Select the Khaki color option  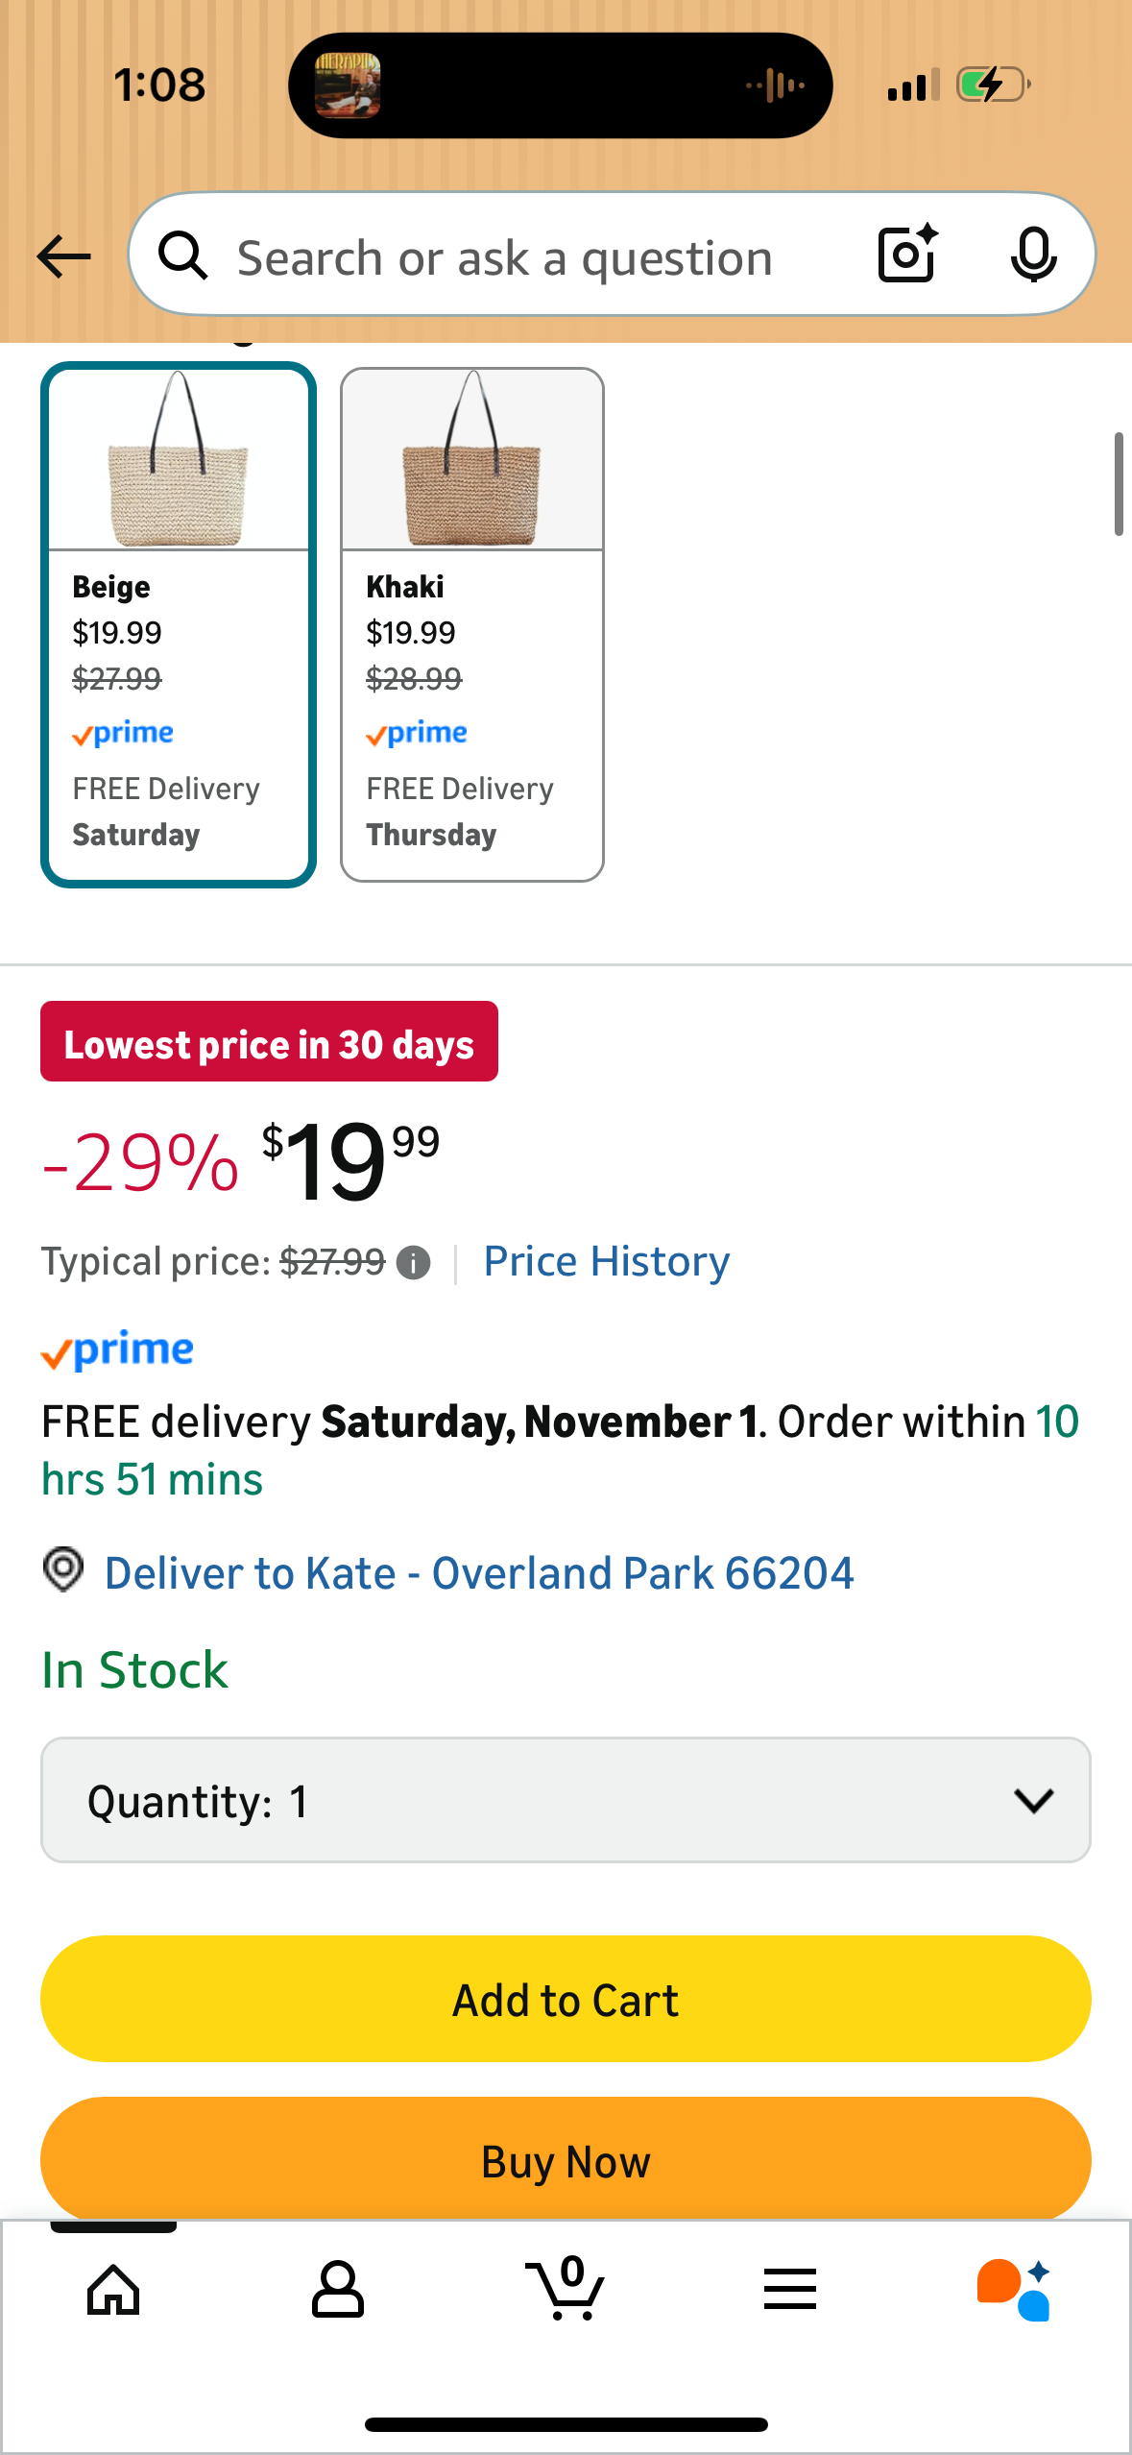pyautogui.click(x=472, y=624)
